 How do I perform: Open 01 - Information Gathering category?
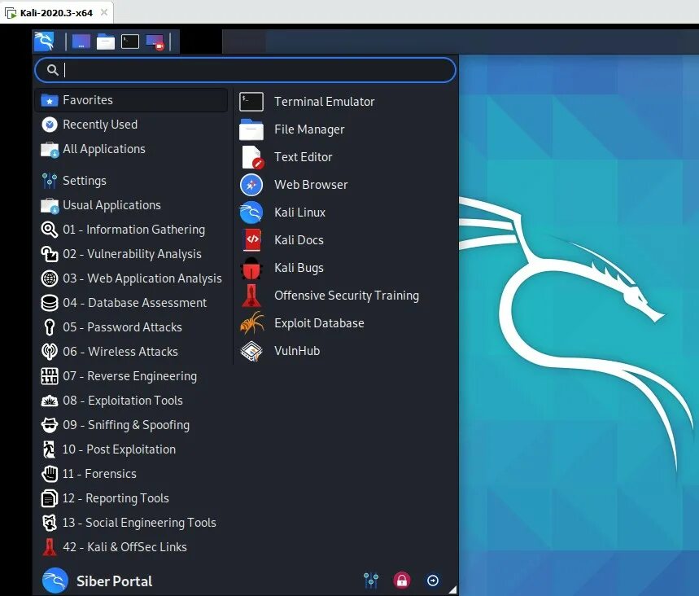[132, 230]
